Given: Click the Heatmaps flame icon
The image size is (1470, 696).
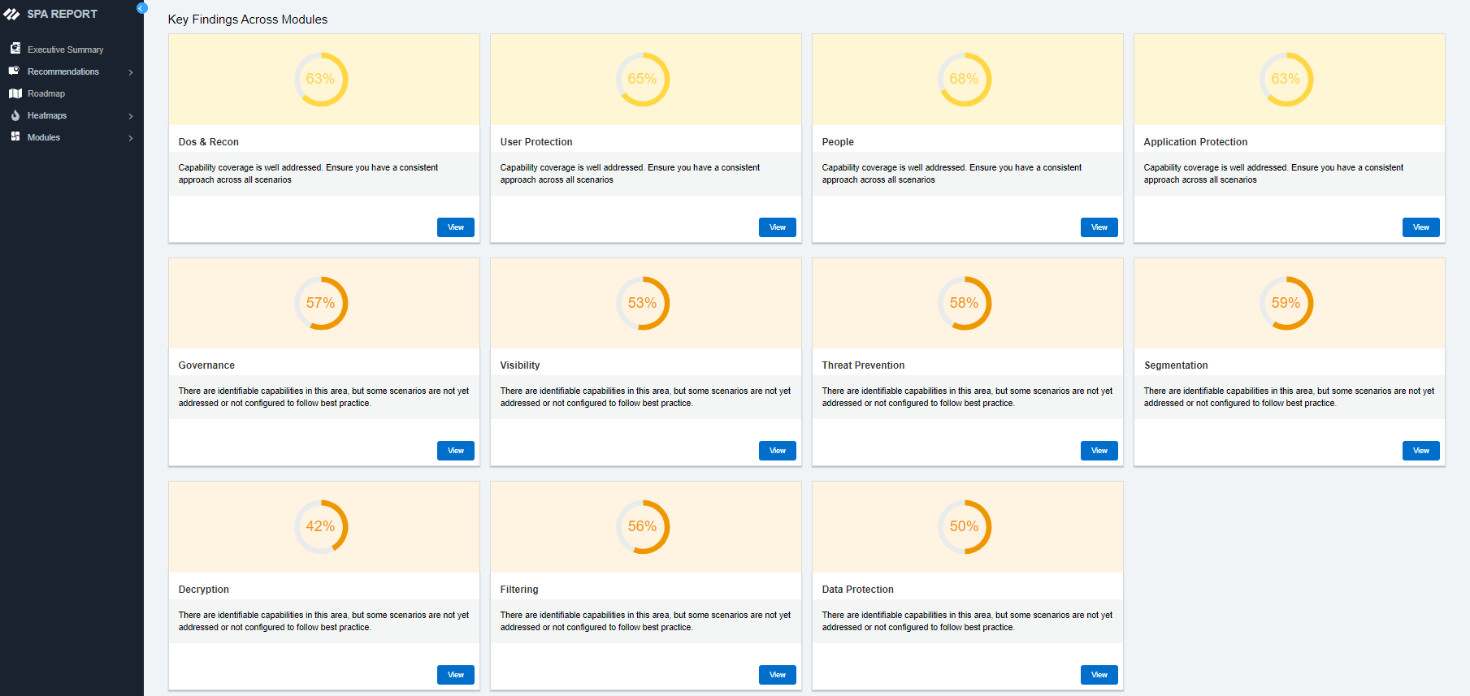Looking at the screenshot, I should pos(15,115).
